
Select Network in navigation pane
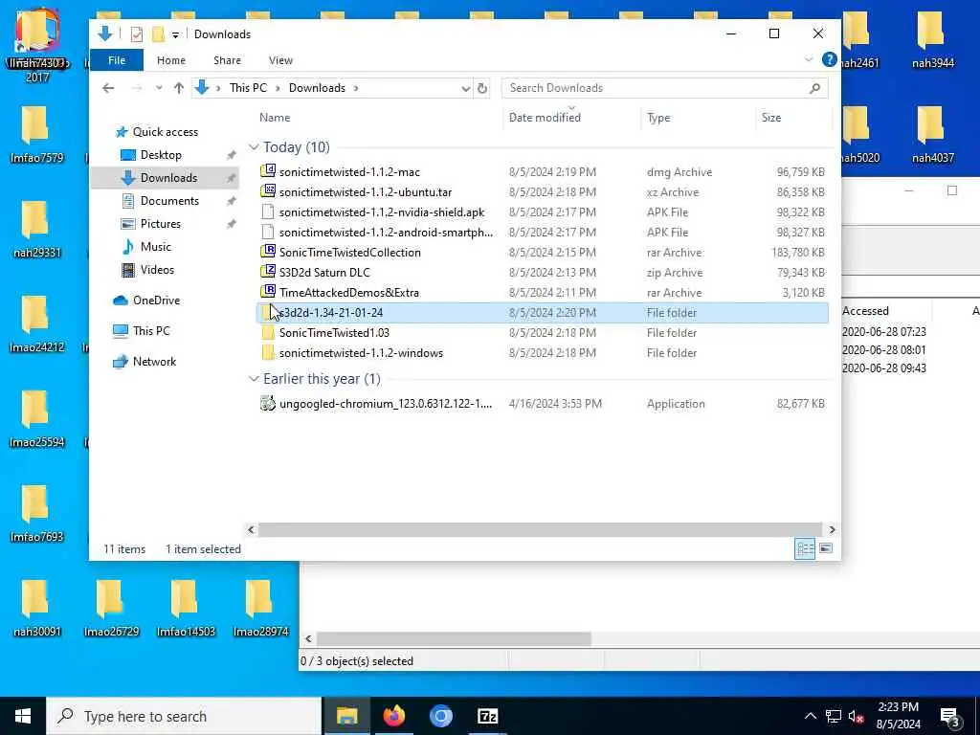click(x=154, y=362)
